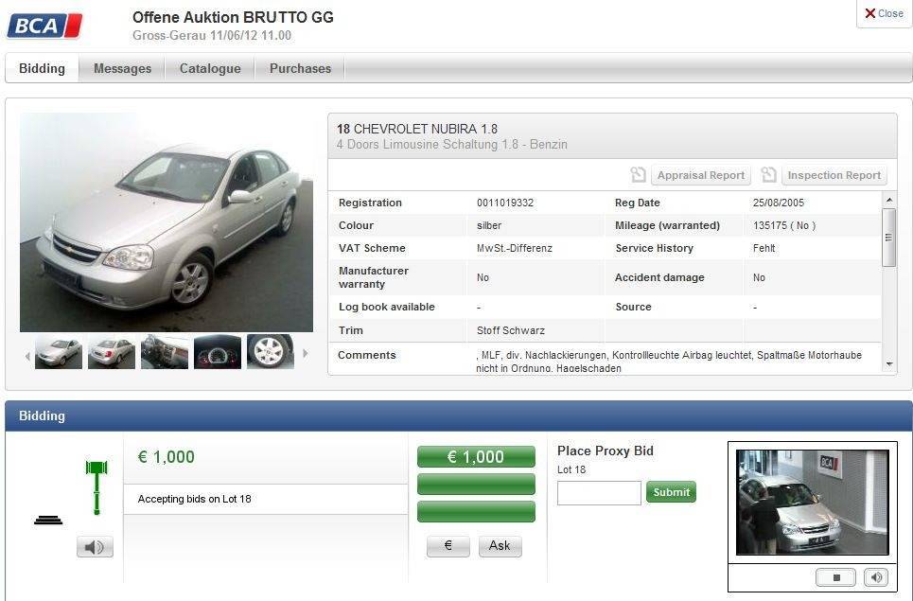Click the Ask button
This screenshot has width=913, height=601.
coord(500,546)
